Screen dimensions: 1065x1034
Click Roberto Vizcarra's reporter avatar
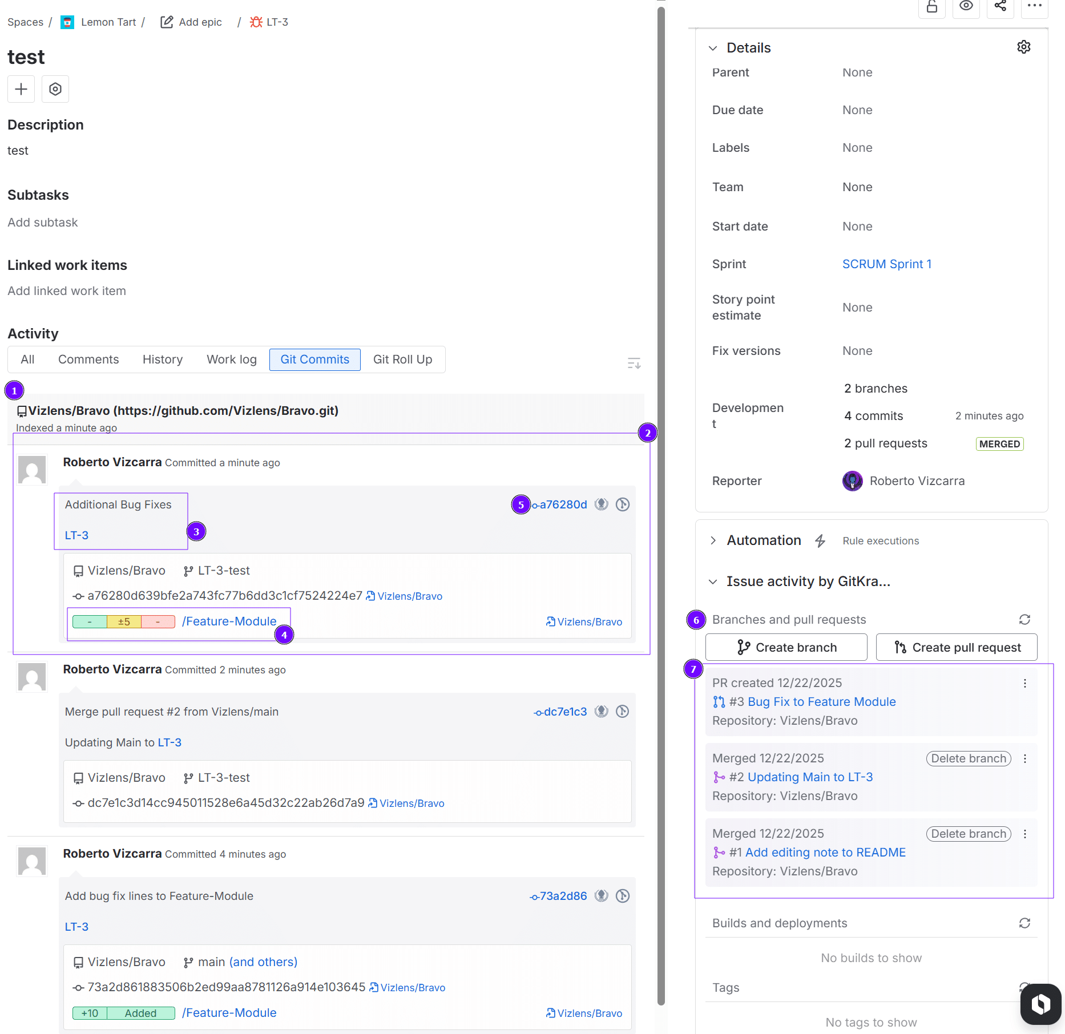point(852,481)
